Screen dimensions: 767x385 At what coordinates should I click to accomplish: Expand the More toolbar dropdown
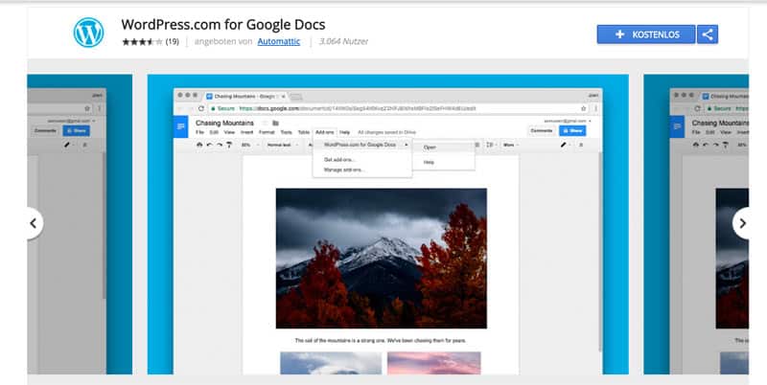tap(510, 145)
